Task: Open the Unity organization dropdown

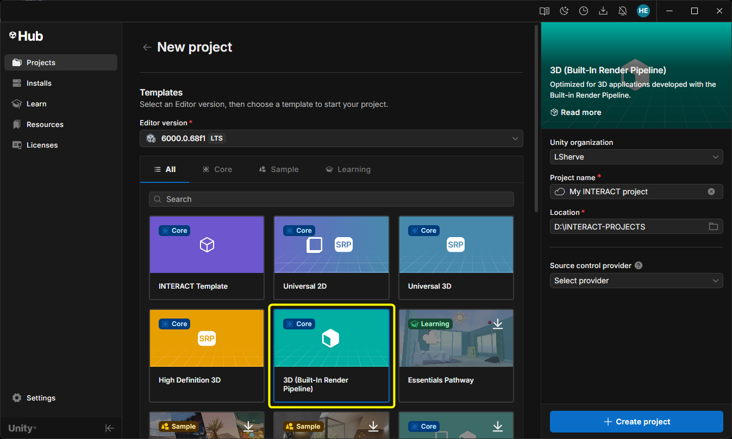Action: point(636,157)
